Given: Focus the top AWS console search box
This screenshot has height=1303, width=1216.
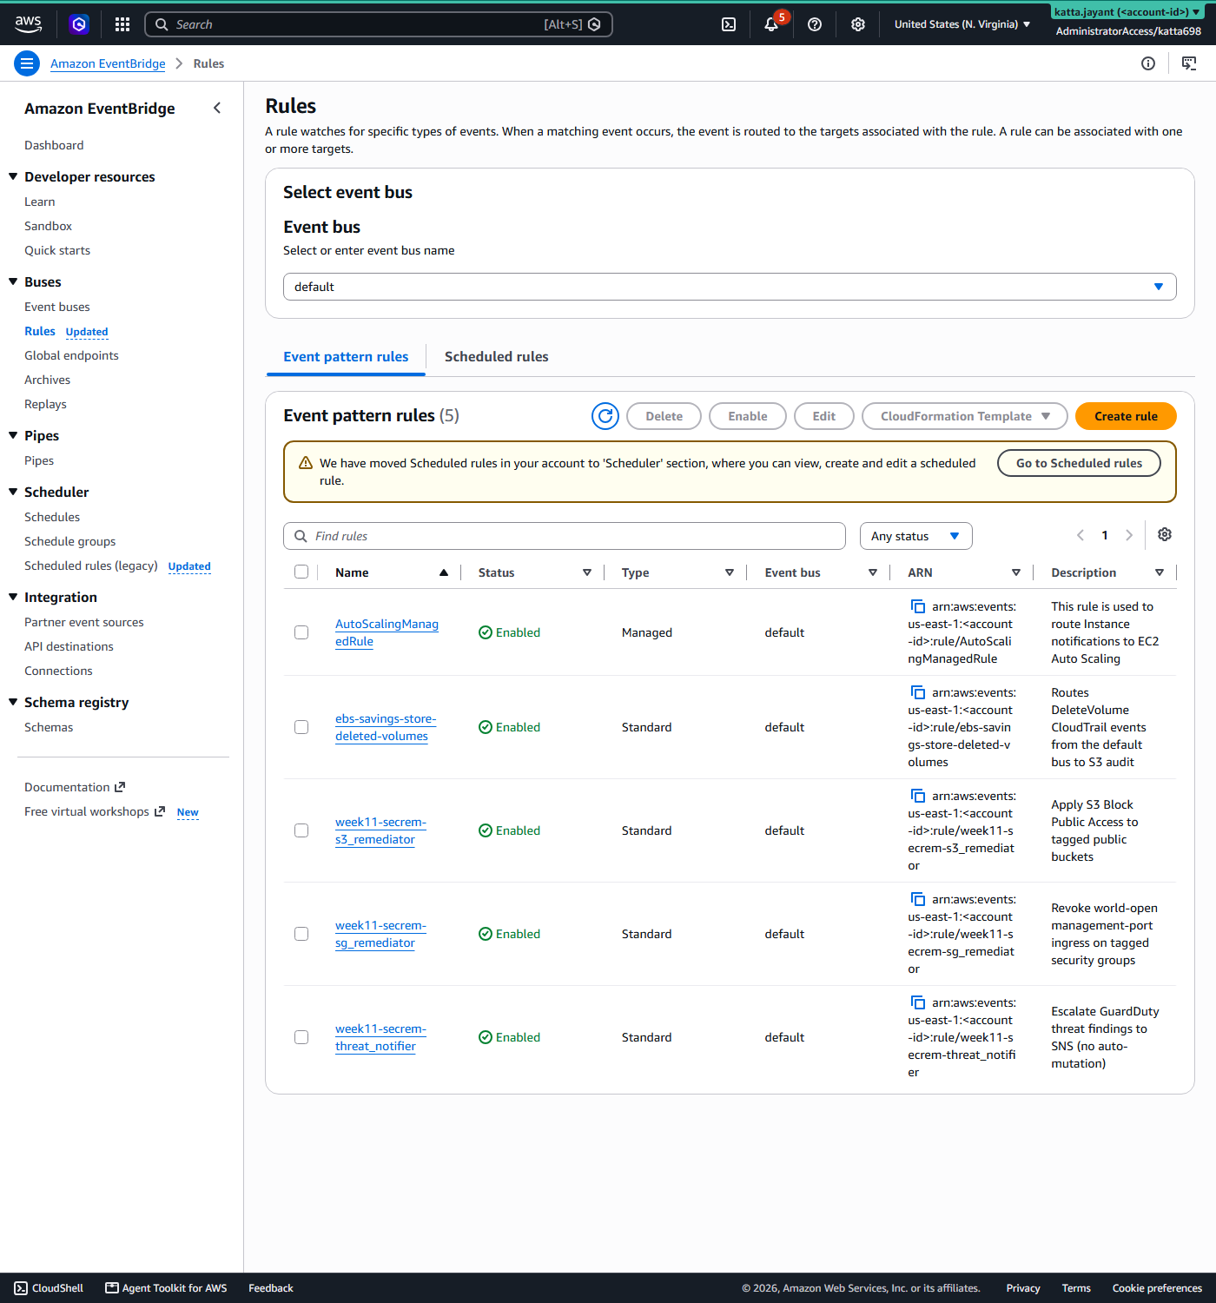Looking at the screenshot, I should pos(379,24).
